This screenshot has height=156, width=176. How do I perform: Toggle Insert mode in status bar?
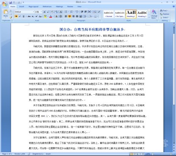click(48, 154)
